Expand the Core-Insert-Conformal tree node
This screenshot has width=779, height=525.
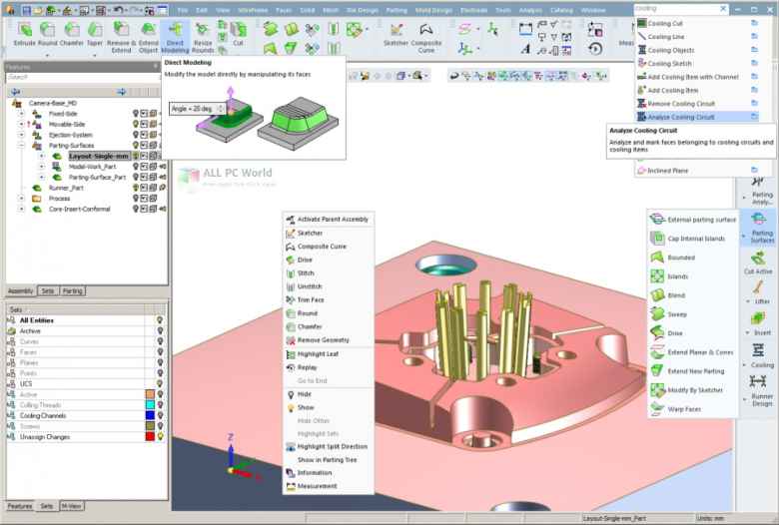coord(22,209)
